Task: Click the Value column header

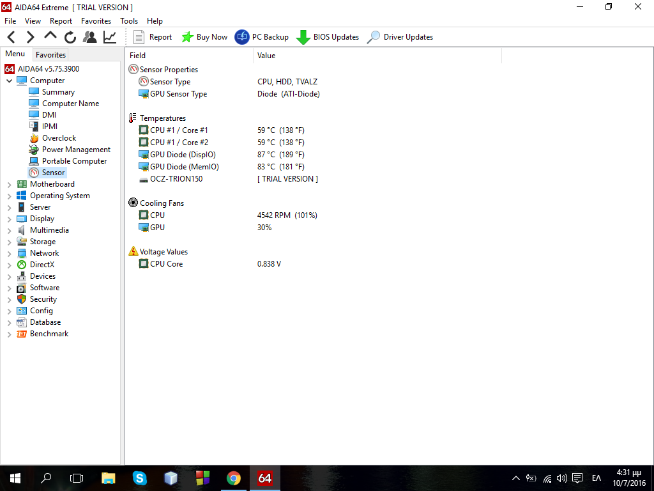Action: [377, 56]
